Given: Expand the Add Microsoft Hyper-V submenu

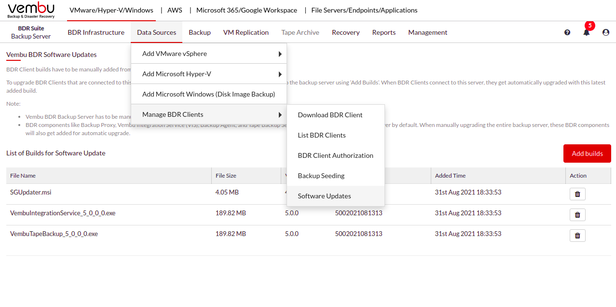Looking at the screenshot, I should click(x=209, y=74).
